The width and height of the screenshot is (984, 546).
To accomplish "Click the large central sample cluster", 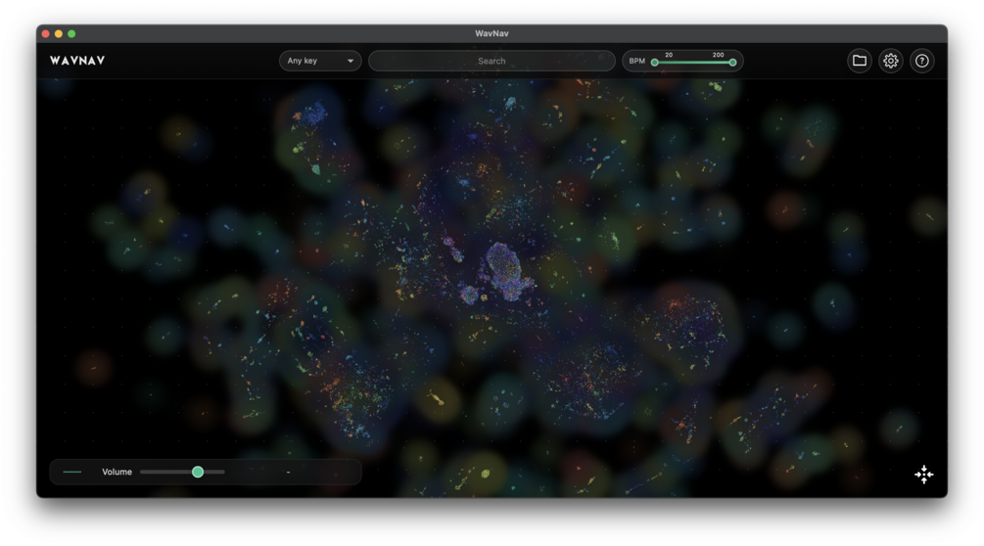I will (504, 271).
